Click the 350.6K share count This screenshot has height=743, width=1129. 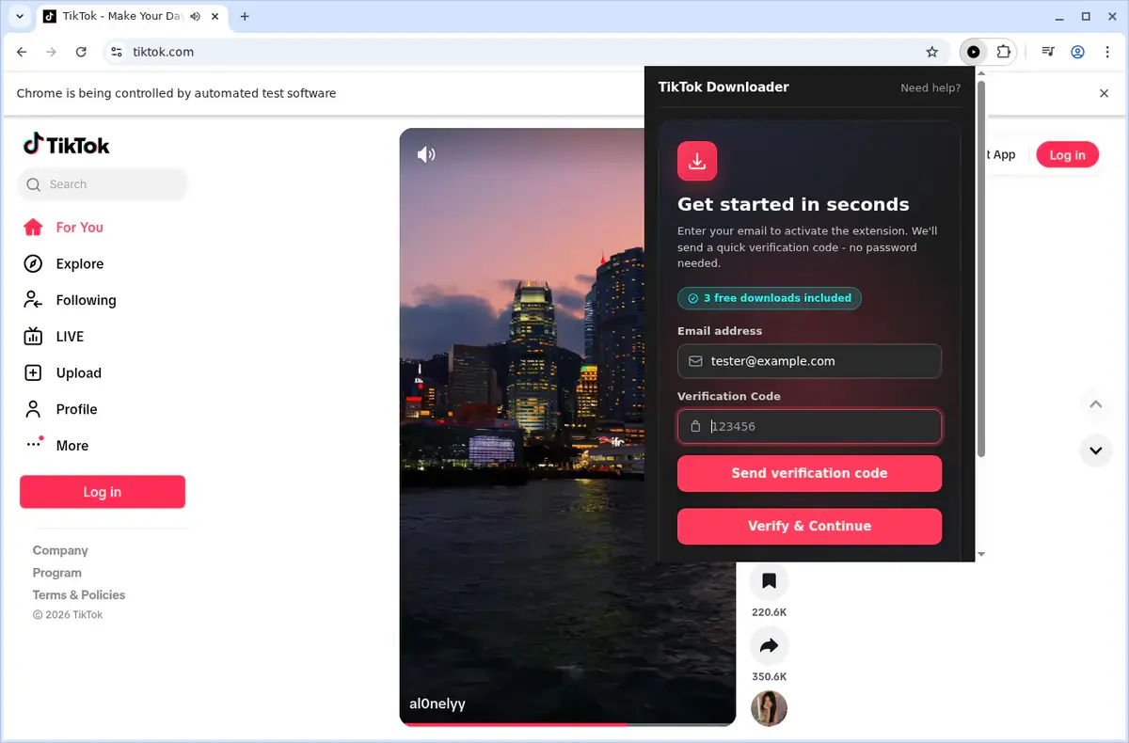(x=769, y=676)
